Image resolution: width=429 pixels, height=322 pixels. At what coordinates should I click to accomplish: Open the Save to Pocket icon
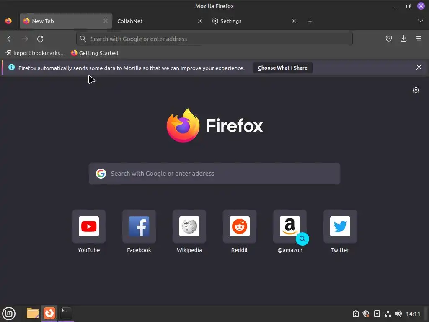click(x=388, y=39)
